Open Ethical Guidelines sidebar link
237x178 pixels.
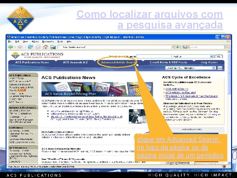(20, 113)
